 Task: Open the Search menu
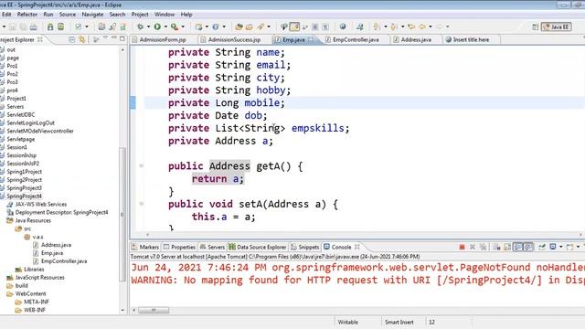[117, 15]
